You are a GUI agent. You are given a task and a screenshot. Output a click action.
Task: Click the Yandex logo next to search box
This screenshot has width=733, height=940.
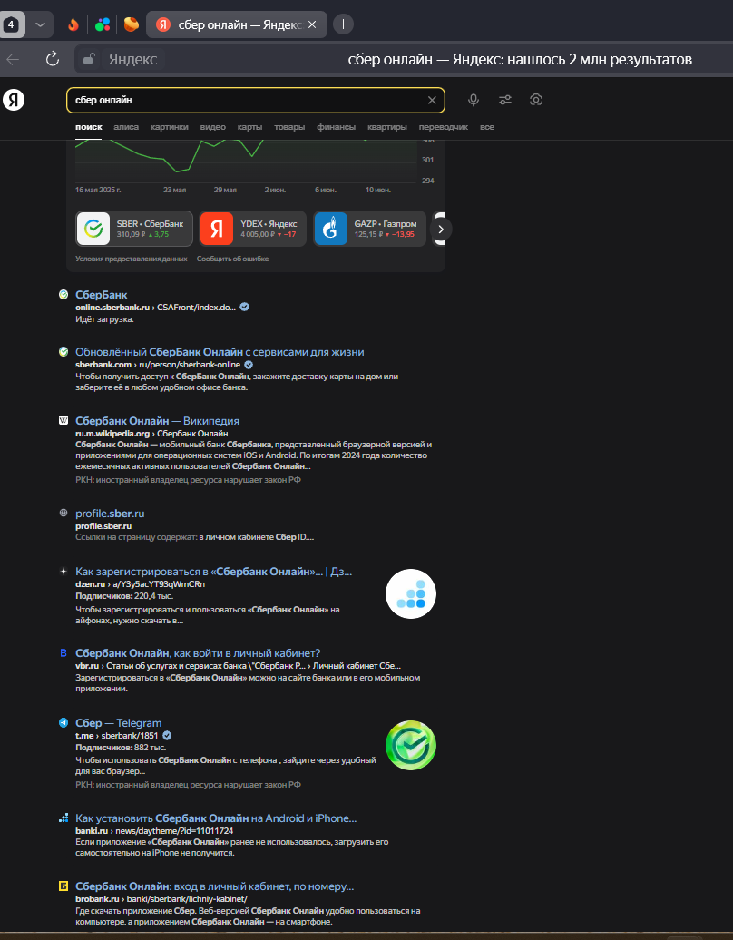(x=14, y=100)
